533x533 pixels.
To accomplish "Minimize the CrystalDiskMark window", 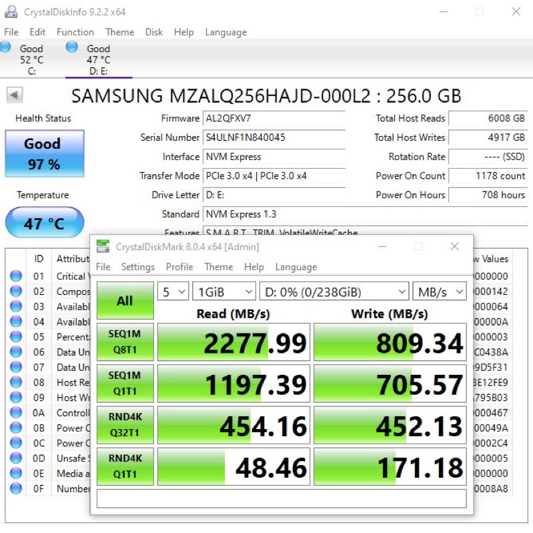I will tap(382, 246).
